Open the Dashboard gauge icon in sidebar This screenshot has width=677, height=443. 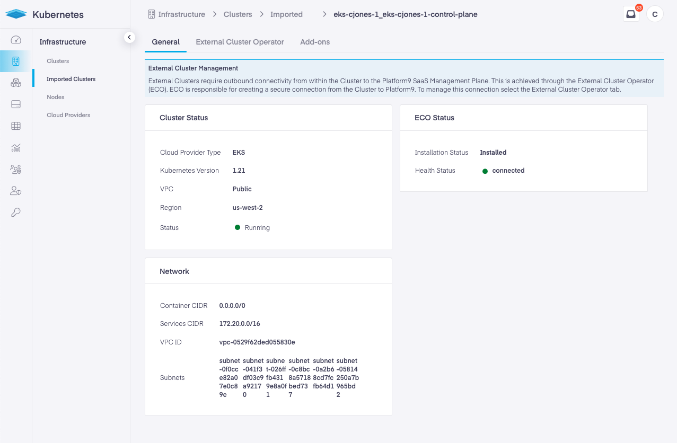point(16,40)
